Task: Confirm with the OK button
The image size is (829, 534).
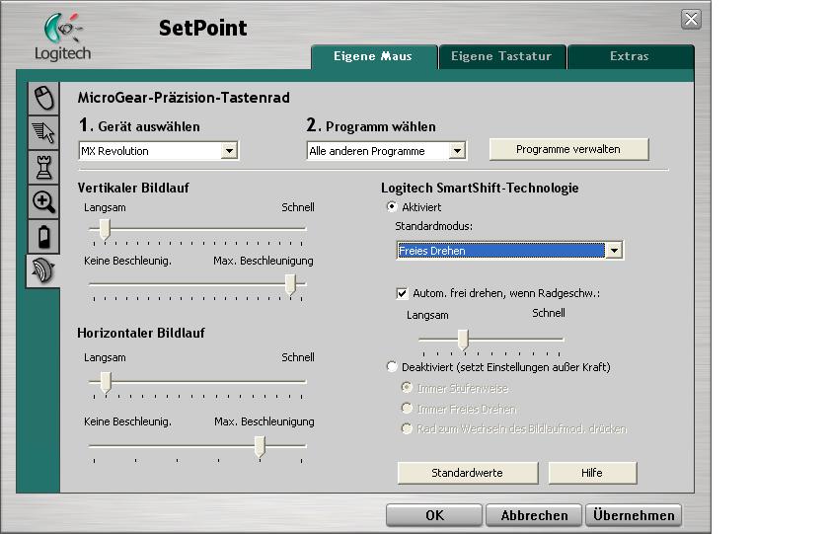Action: [x=434, y=515]
